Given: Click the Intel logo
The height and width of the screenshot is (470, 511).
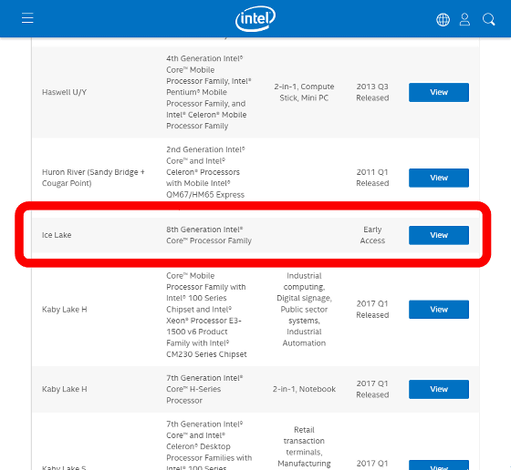Looking at the screenshot, I should 255,18.
